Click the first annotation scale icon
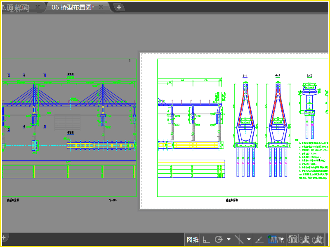Screen dimensions: 330x247 click(x=306, y=239)
